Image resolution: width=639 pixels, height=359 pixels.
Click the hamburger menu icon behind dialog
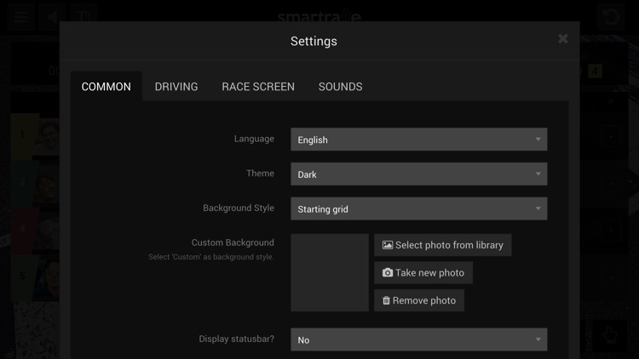(x=20, y=17)
